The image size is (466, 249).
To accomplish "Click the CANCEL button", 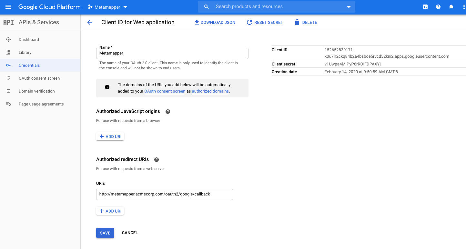I will [x=130, y=233].
